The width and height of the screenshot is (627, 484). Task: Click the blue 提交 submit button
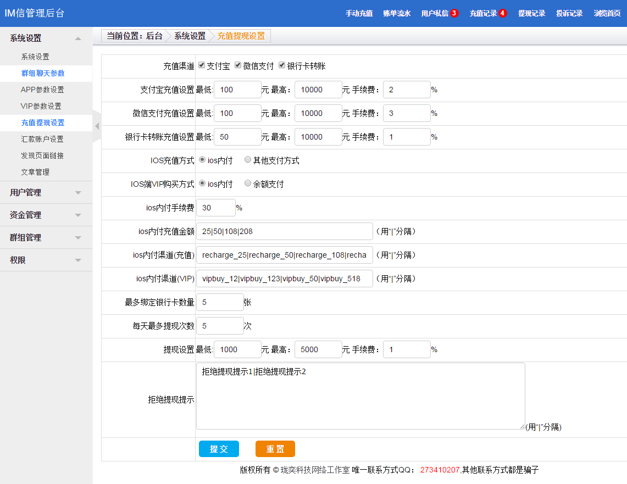tap(219, 449)
